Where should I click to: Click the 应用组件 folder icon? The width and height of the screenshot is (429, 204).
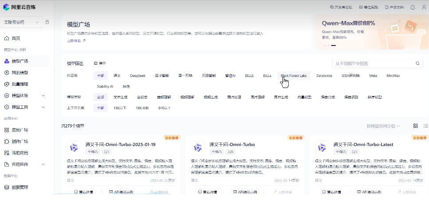7,165
